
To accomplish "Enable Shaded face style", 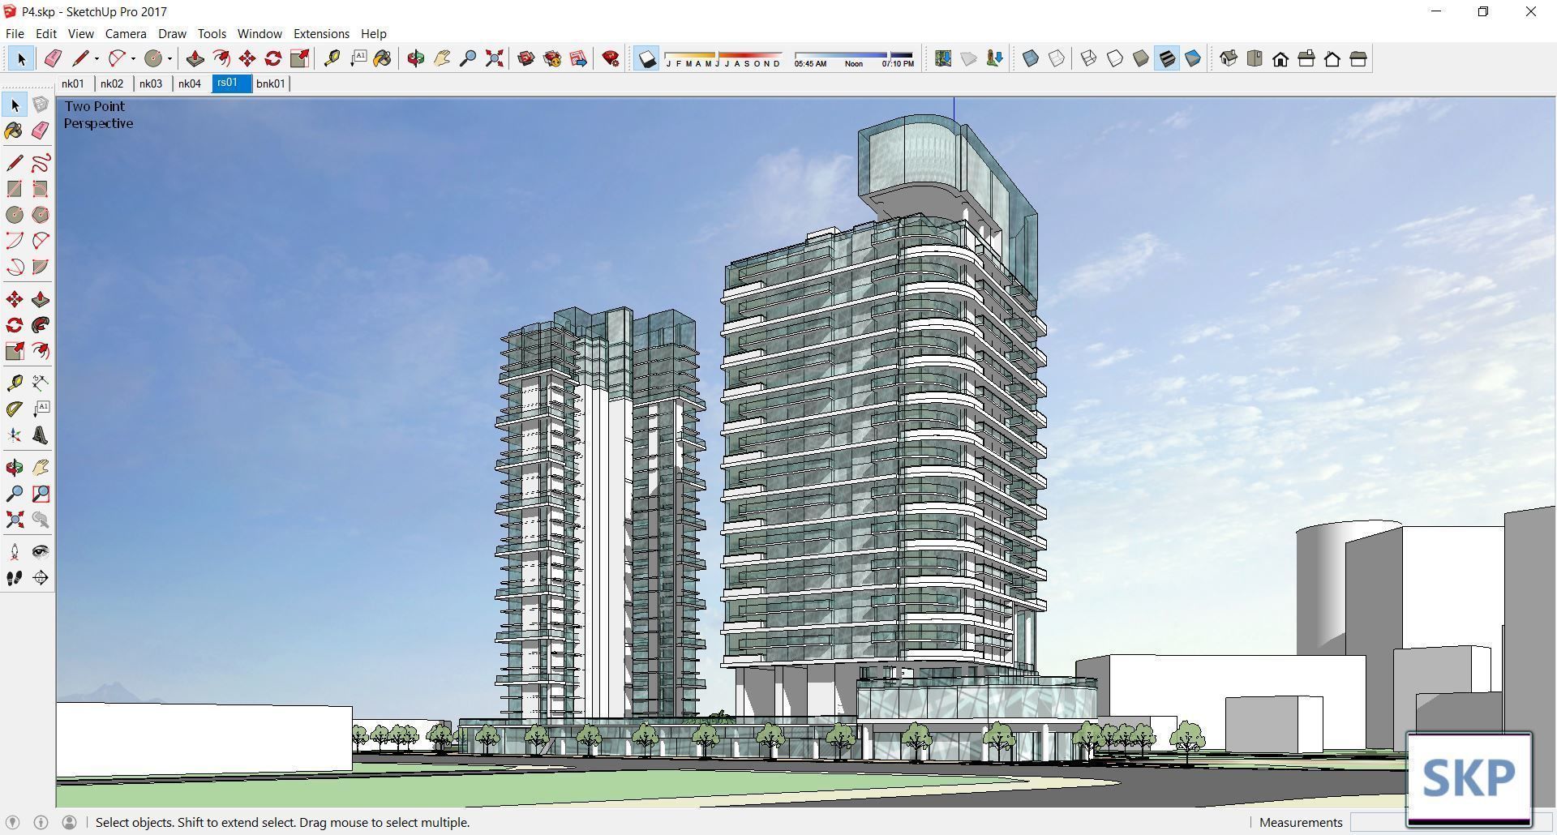I will [1141, 58].
